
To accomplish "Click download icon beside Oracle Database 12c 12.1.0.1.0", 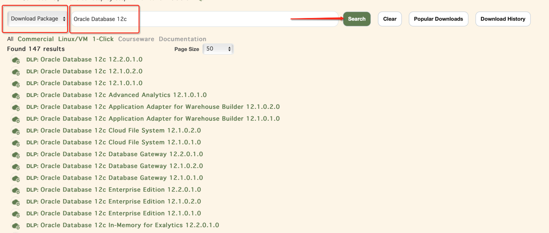I will 16,84.
